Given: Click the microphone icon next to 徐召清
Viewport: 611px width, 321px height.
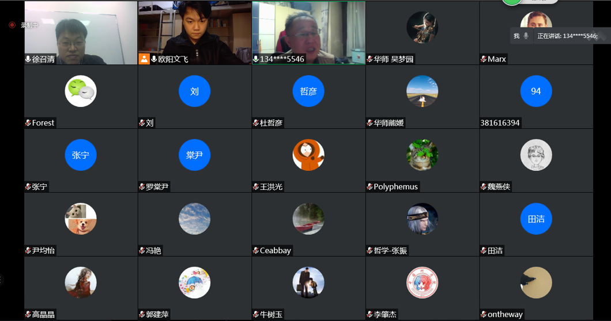Looking at the screenshot, I should pos(28,59).
